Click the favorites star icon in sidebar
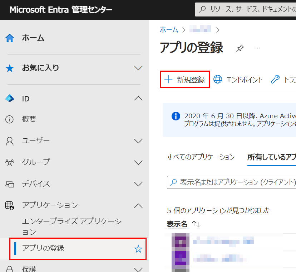296x272 pixels. tap(10, 68)
